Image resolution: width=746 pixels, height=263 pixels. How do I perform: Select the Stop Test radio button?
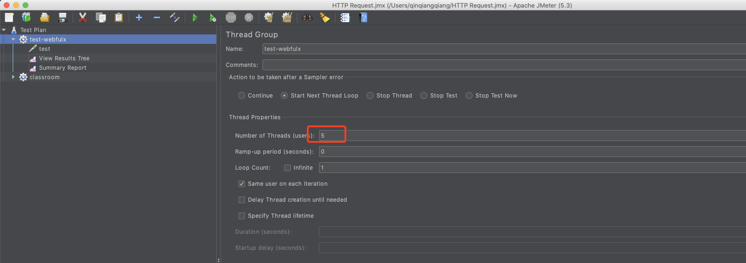coord(424,96)
